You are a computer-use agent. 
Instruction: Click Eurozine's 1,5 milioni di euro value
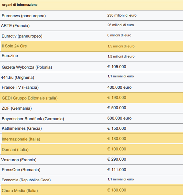(x=121, y=56)
